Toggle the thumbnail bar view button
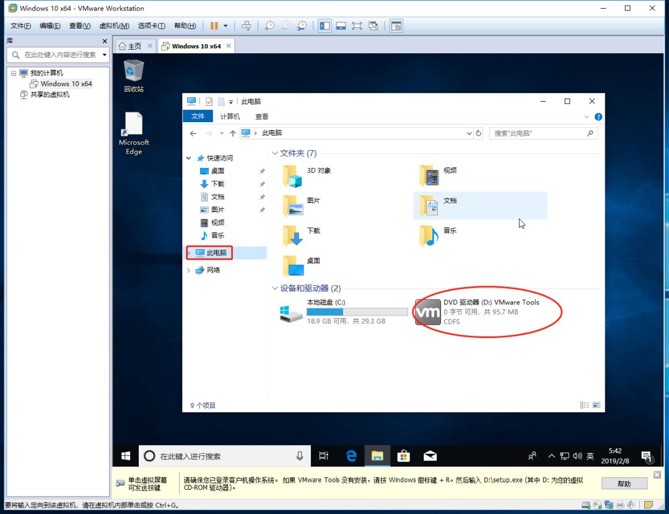Image resolution: width=669 pixels, height=514 pixels. pos(341,26)
